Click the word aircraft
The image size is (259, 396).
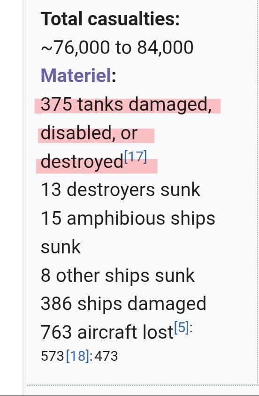(x=107, y=332)
